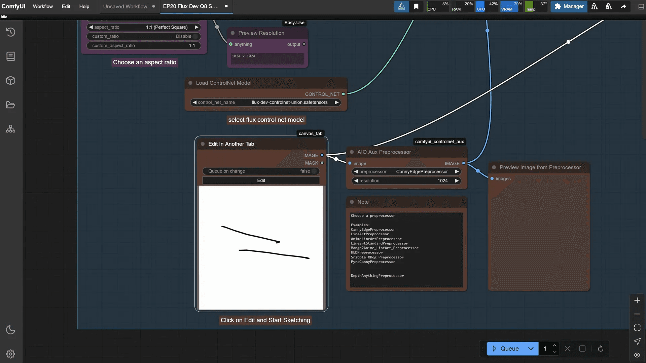Viewport: 646px width, 363px height.
Task: Toggle link visibility eye icon
Action: (x=637, y=355)
